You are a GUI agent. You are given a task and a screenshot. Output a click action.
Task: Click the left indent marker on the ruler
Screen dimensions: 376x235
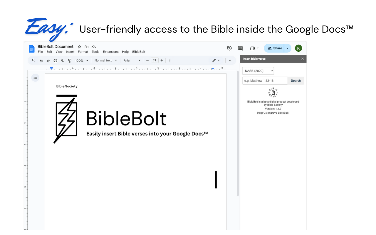[x=51, y=68]
